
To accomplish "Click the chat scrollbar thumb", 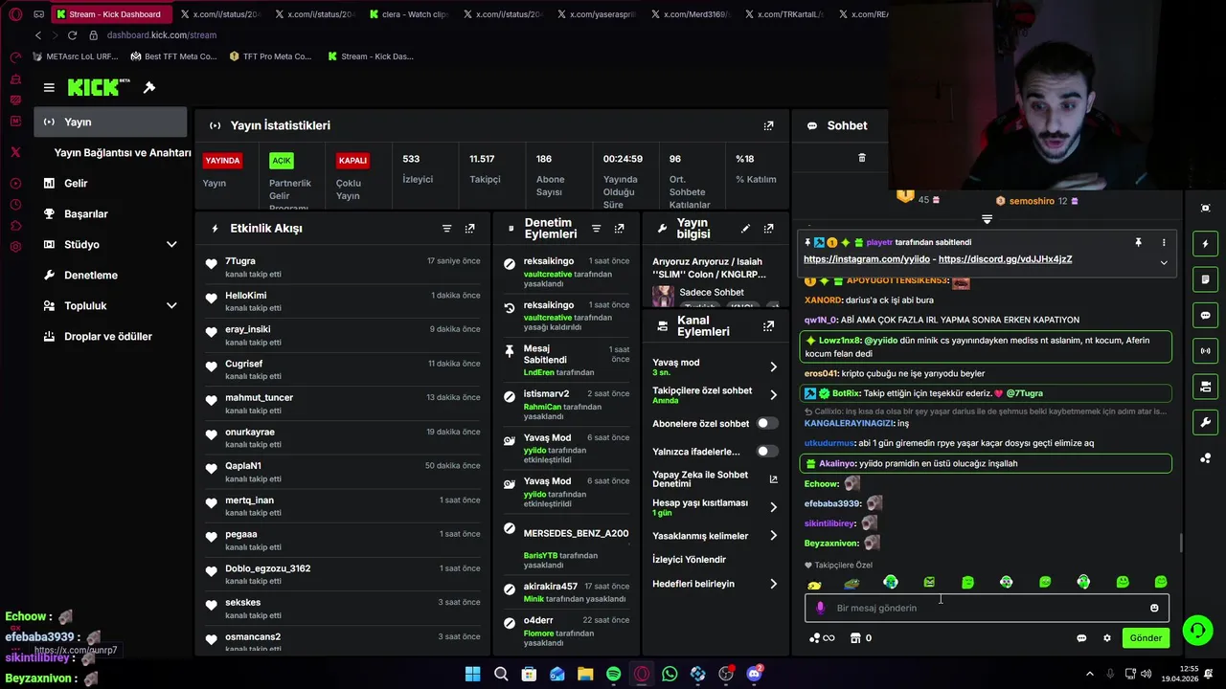I will point(1181,543).
